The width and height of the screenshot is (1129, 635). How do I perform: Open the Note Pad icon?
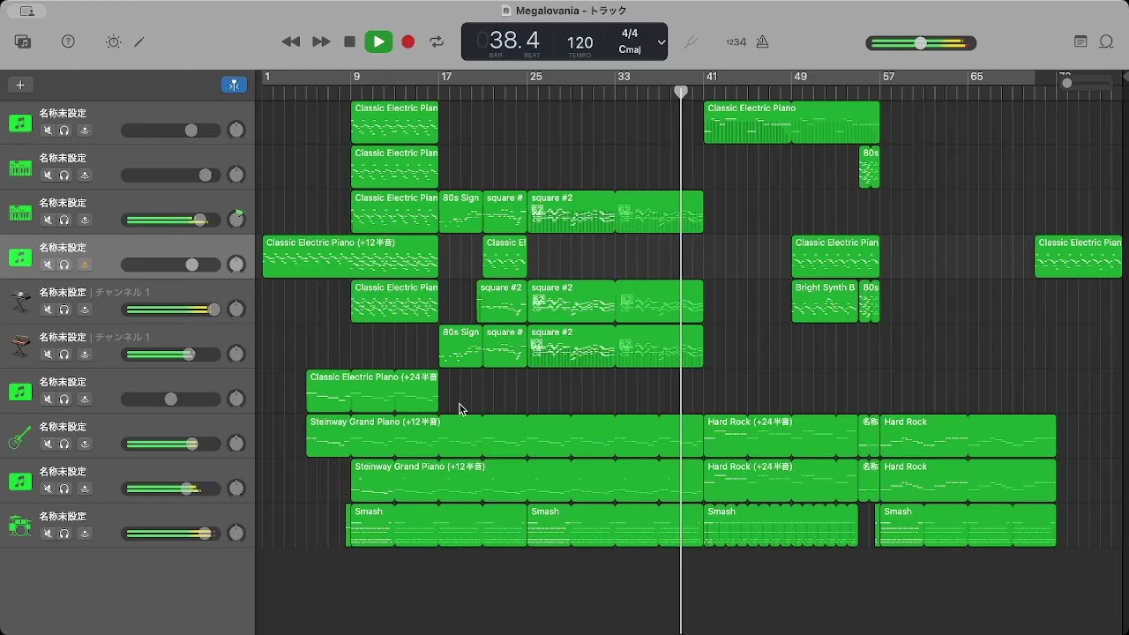pyautogui.click(x=1080, y=41)
